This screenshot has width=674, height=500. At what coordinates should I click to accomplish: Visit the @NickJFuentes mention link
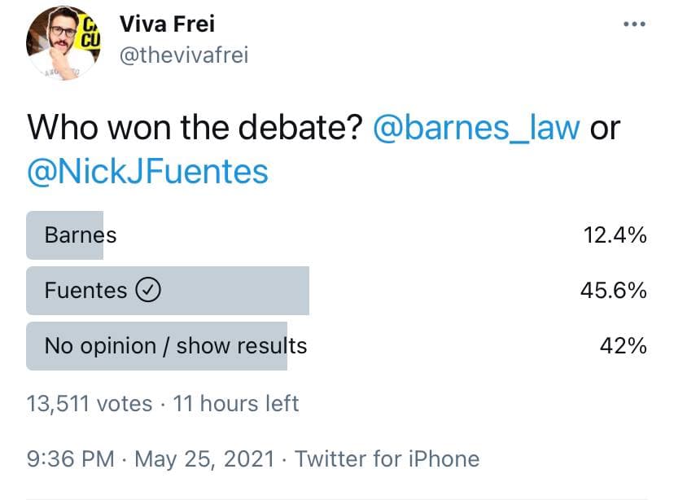click(x=147, y=172)
